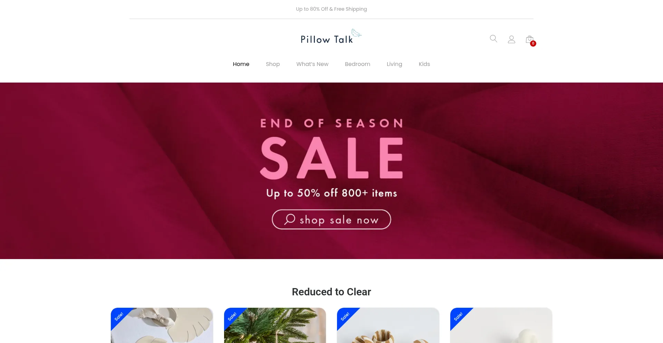Image resolution: width=663 pixels, height=343 pixels.
Task: Open the search magnifier icon
Action: tap(493, 39)
